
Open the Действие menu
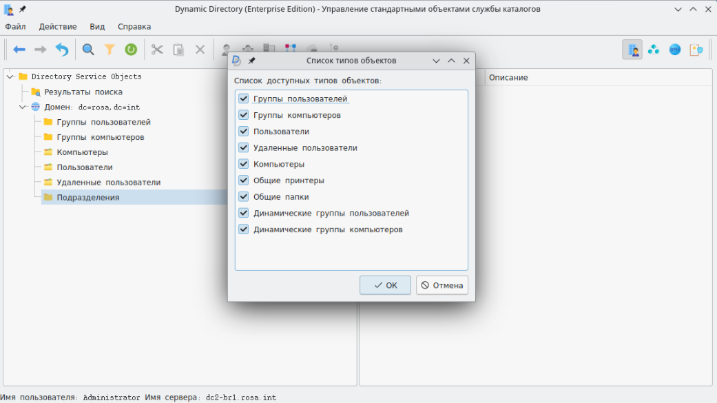[x=58, y=27]
